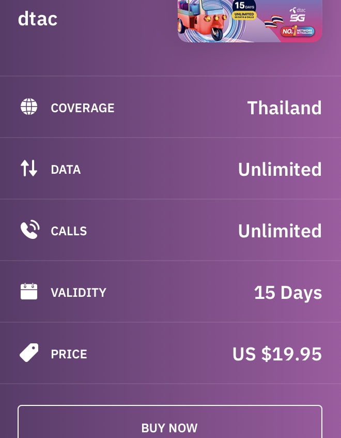The image size is (341, 438).
Task: Click the VALIDITY label
Action: tap(79, 293)
